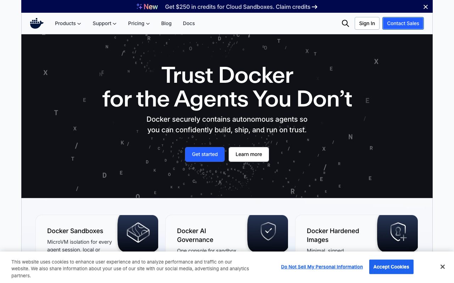Expand the Pricing menu
The image size is (454, 283).
pos(139,23)
